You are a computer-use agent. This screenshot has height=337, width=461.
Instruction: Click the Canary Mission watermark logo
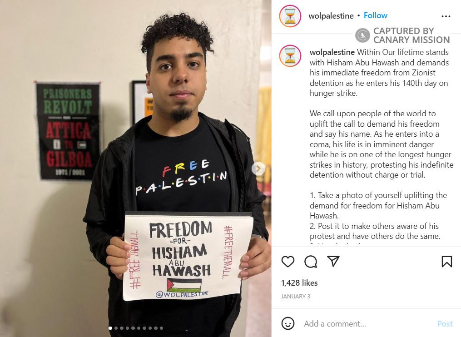click(x=362, y=35)
